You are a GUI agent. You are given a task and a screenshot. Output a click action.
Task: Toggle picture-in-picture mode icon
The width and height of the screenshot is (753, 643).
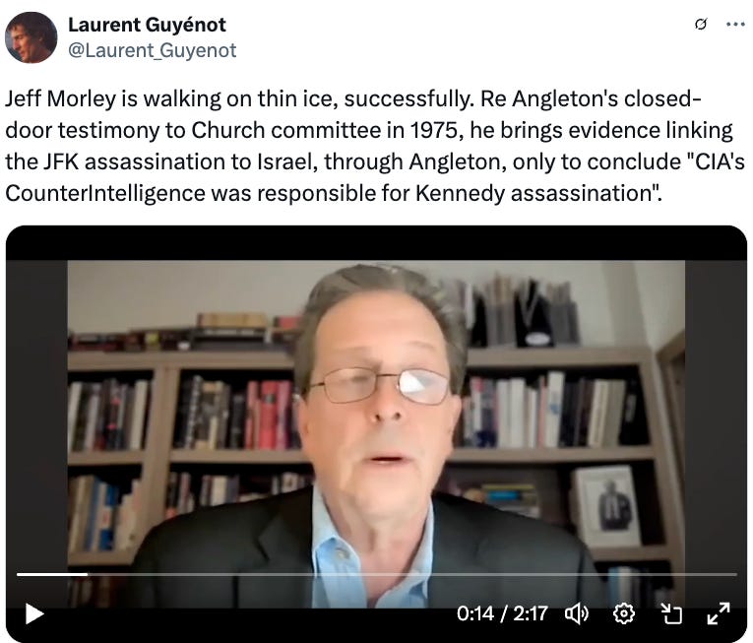(x=671, y=613)
